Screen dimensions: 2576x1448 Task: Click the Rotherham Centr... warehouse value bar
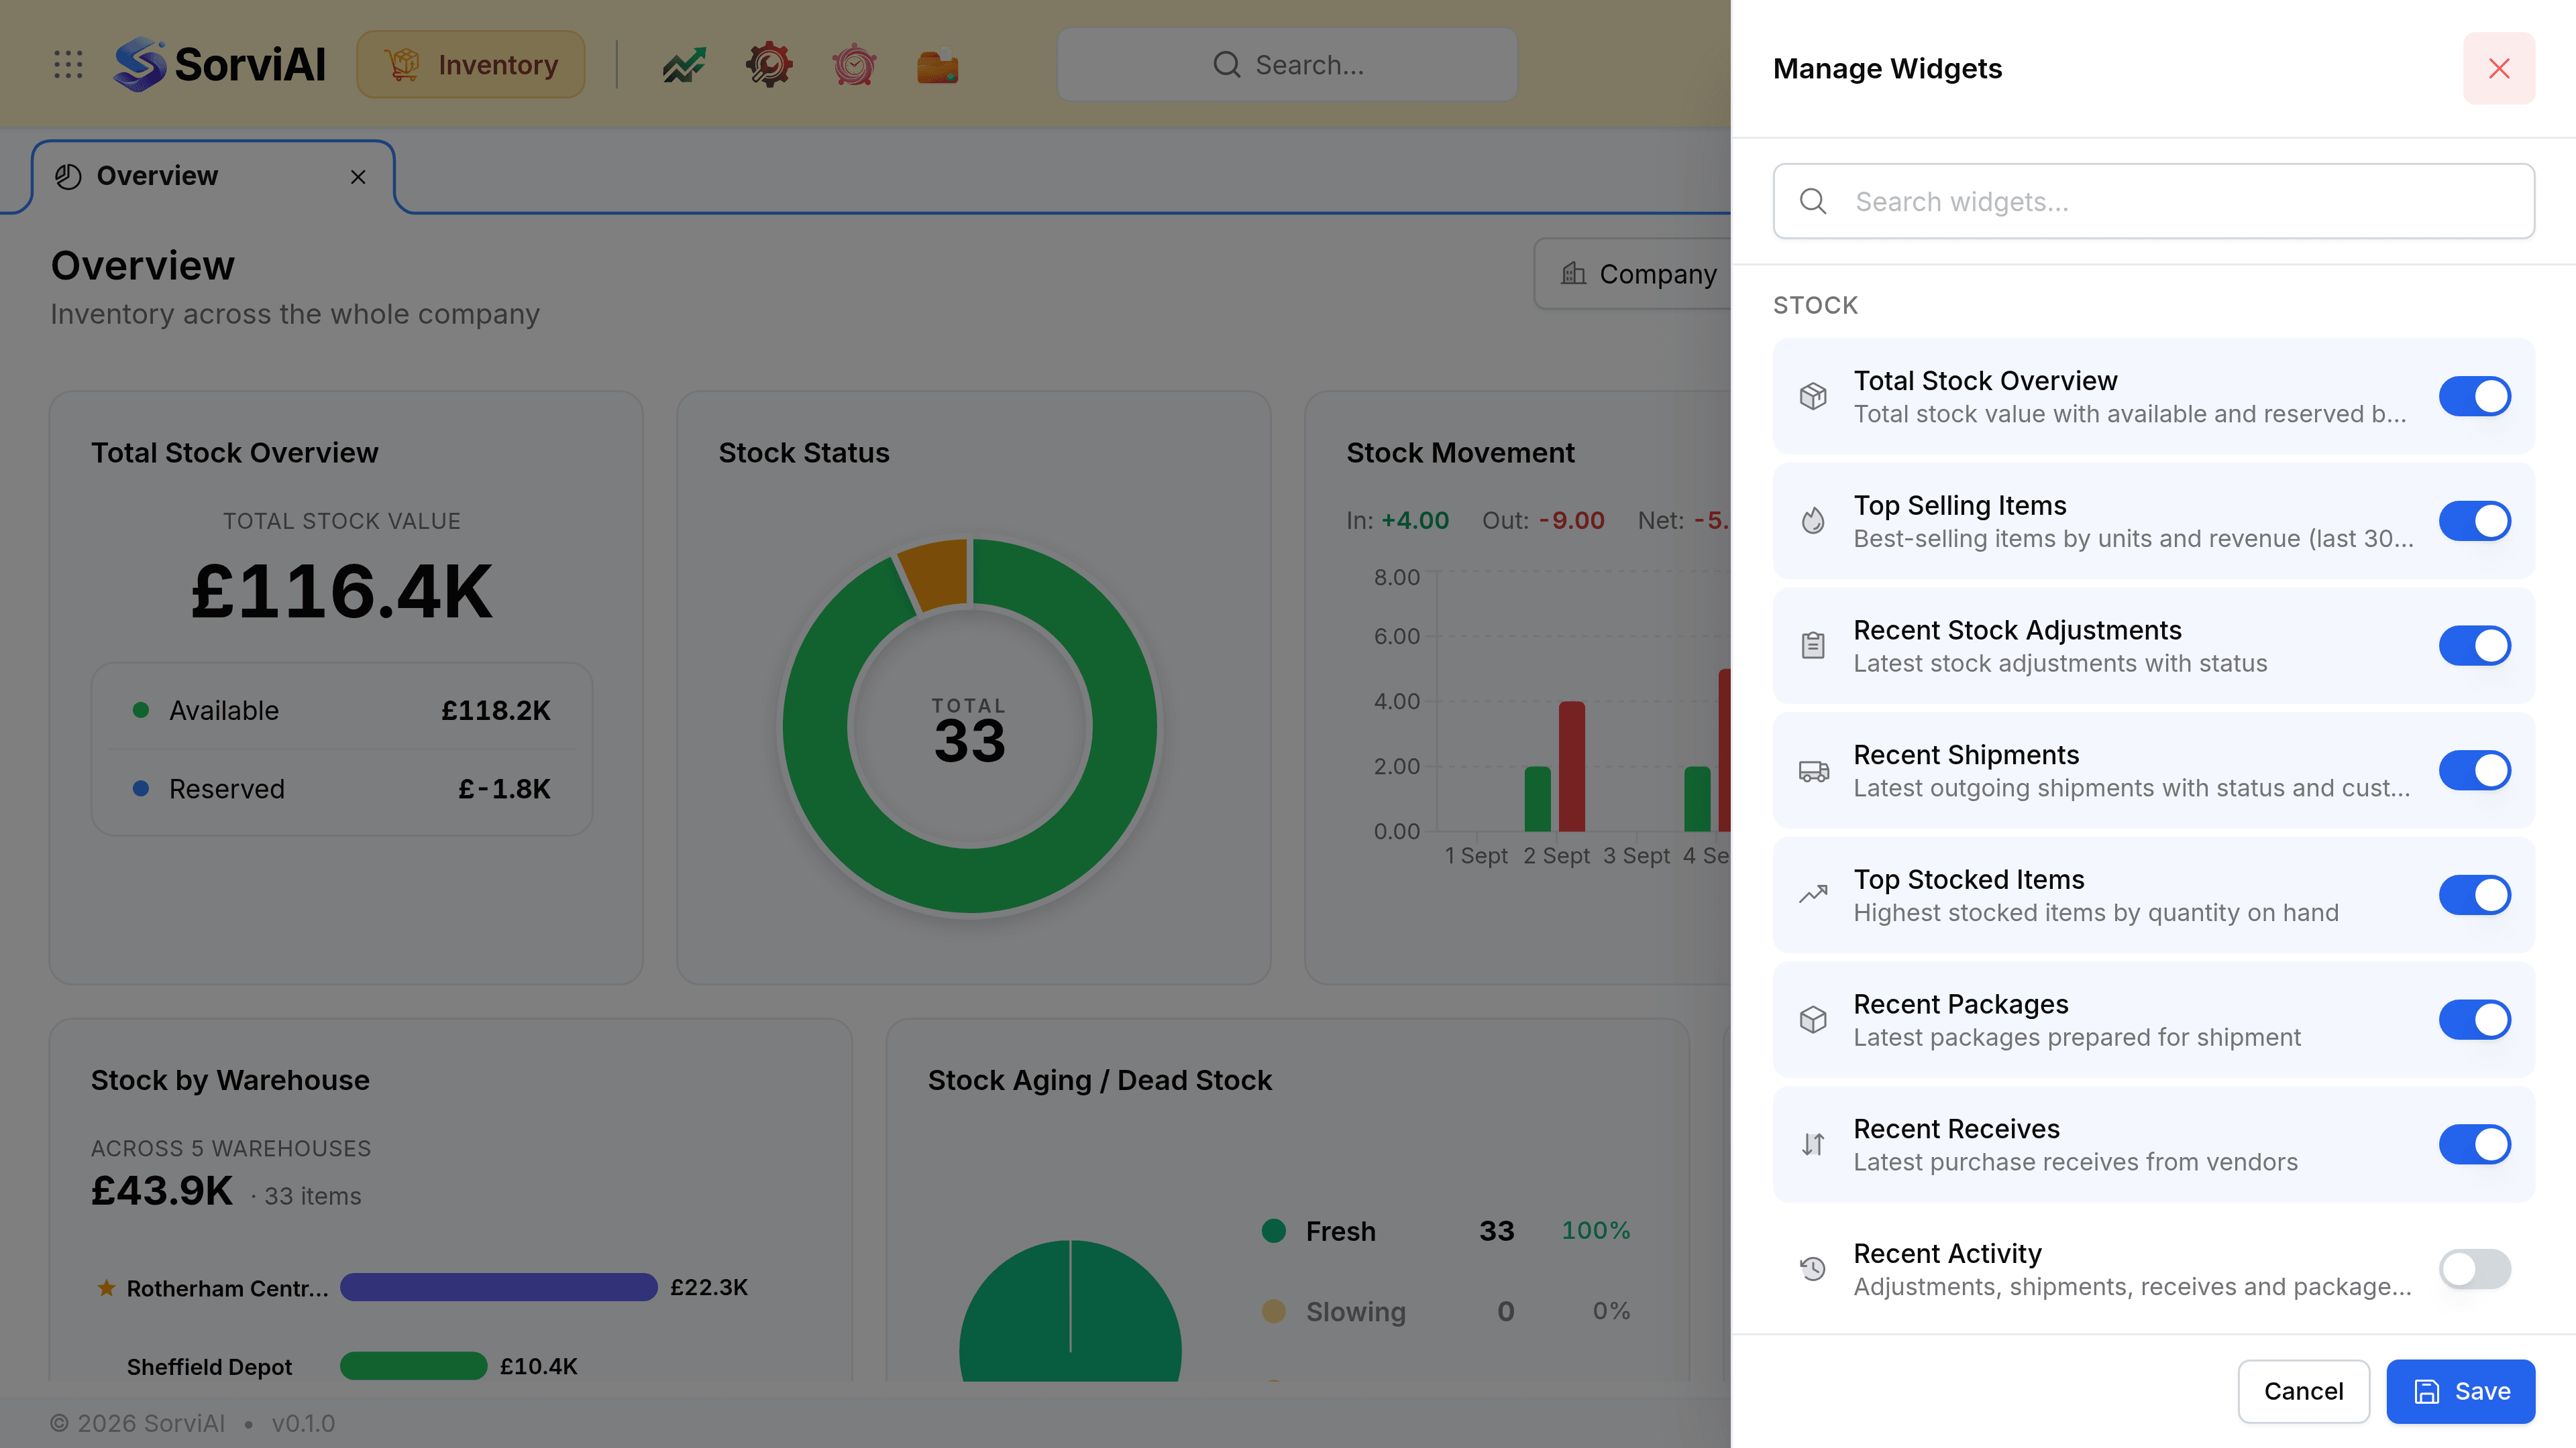tap(498, 1287)
